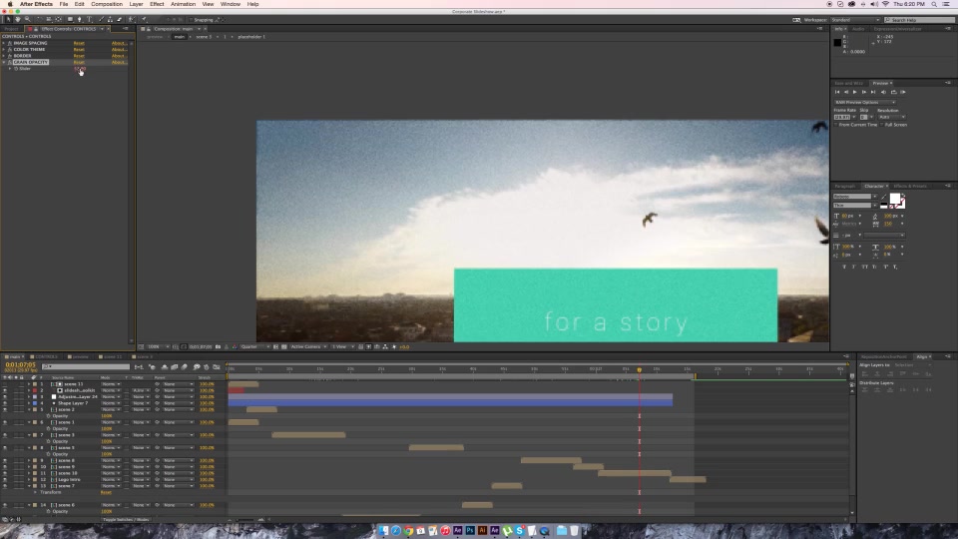Select the Brush tool
958x539 pixels.
click(102, 20)
